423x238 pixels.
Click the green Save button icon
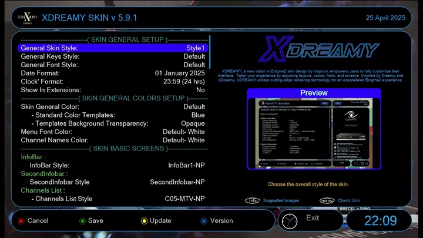(82, 221)
